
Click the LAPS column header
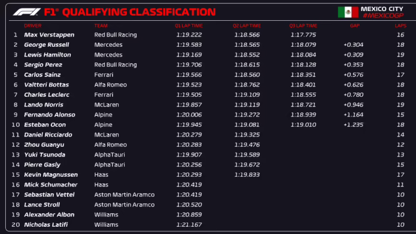[400, 25]
